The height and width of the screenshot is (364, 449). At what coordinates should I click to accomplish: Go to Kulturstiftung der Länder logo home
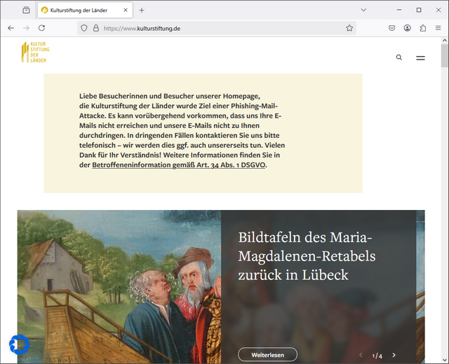tap(36, 52)
